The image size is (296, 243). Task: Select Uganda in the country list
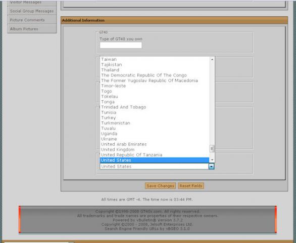tap(109, 134)
